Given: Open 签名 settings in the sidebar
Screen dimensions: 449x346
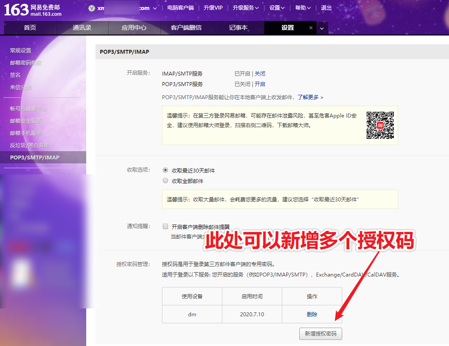Looking at the screenshot, I should click(15, 75).
